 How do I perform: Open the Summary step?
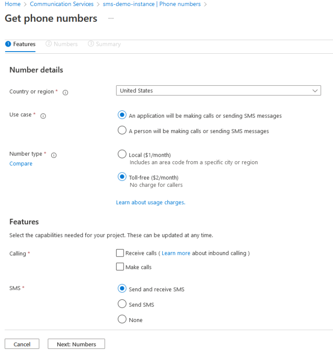(104, 44)
